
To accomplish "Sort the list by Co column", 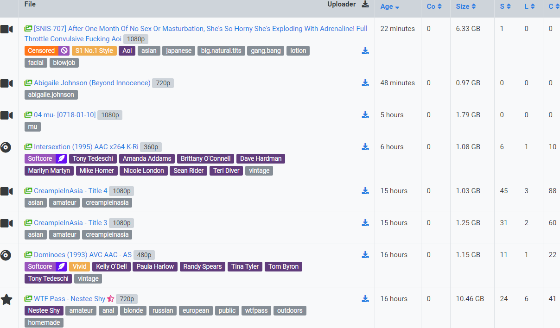I will click(434, 6).
